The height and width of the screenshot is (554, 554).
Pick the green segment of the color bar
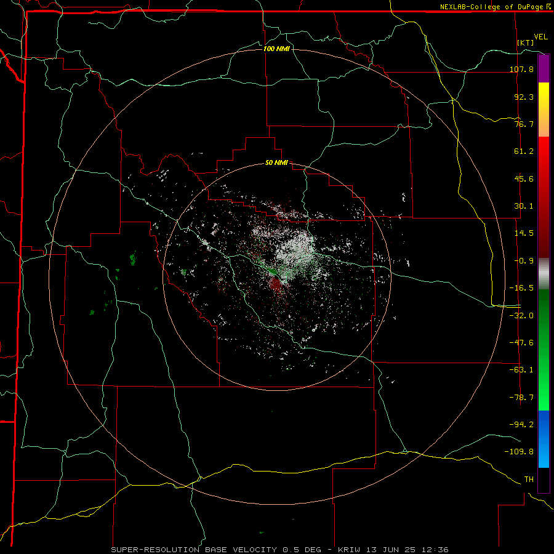[x=544, y=350]
